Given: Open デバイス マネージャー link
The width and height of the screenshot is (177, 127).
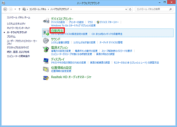Looking at the screenshot, I should coord(109,22).
